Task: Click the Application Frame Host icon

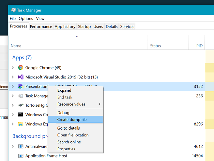Action: point(21,156)
